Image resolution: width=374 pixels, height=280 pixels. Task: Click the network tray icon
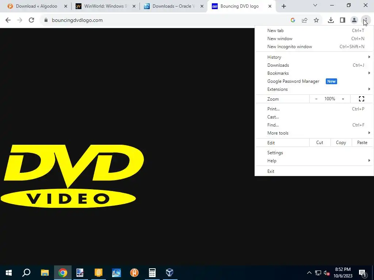click(x=318, y=273)
